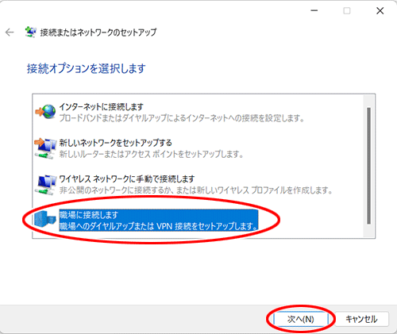Click the キャンセル button

tap(361, 319)
